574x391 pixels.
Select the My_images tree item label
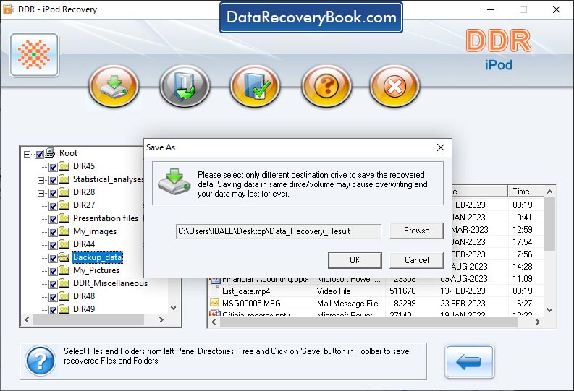(x=94, y=231)
